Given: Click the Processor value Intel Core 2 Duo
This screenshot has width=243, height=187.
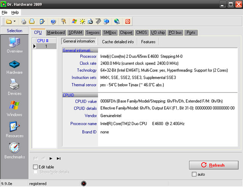Looking at the screenshot, I should tap(141, 56).
